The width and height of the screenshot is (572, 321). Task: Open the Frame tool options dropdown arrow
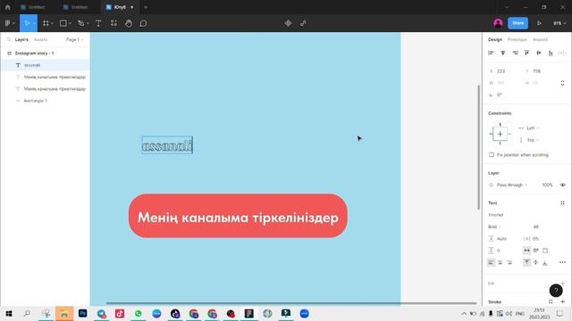pyautogui.click(x=52, y=23)
